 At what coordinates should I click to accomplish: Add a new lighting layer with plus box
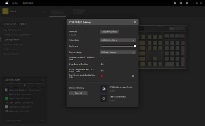click(x=24, y=85)
